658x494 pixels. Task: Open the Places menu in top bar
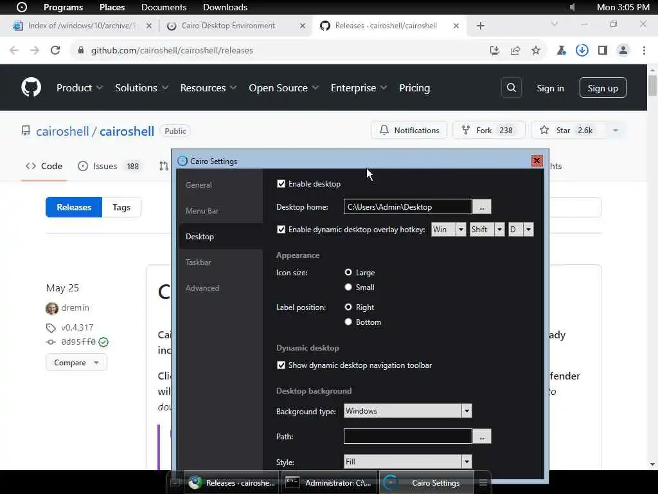[112, 7]
